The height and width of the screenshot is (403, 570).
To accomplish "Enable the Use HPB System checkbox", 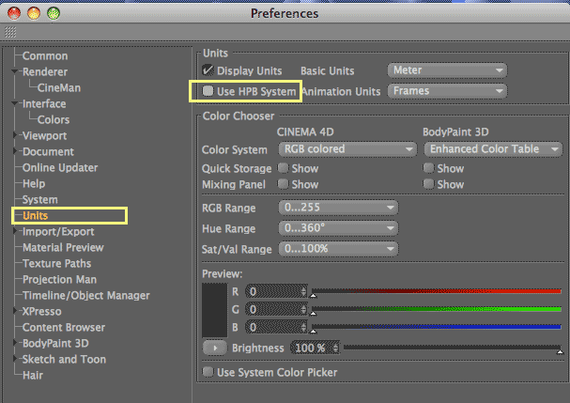I will coord(208,91).
